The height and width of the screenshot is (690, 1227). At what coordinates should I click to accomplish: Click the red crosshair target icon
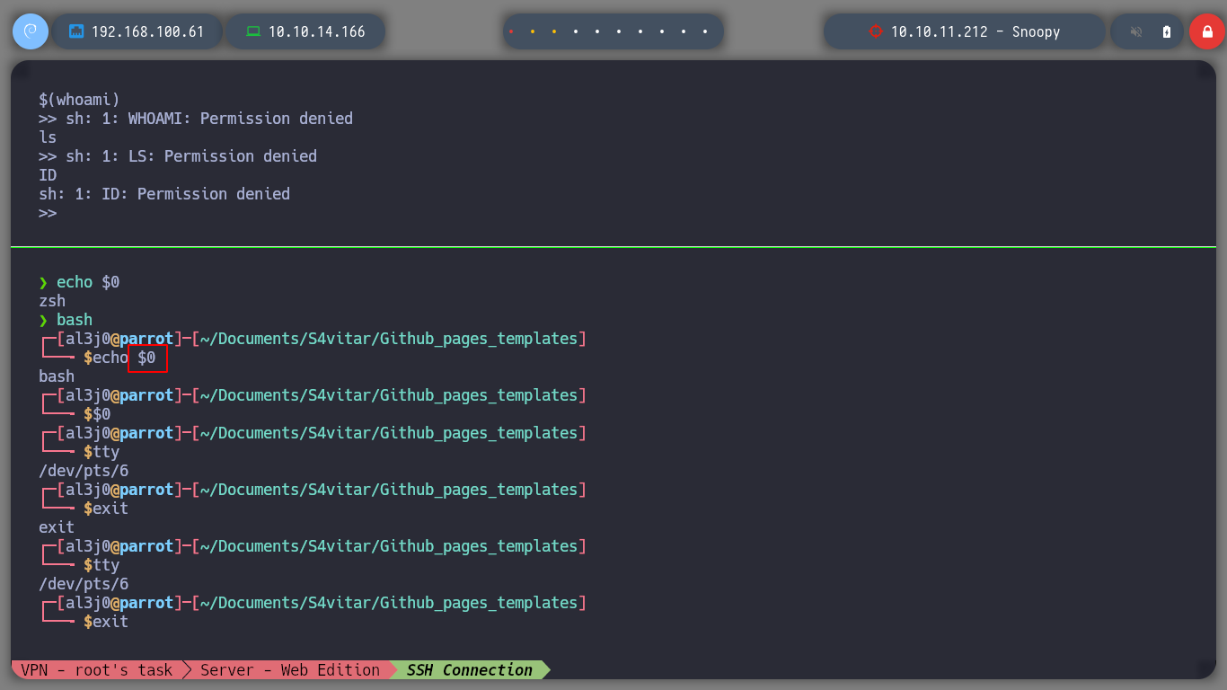tap(876, 31)
